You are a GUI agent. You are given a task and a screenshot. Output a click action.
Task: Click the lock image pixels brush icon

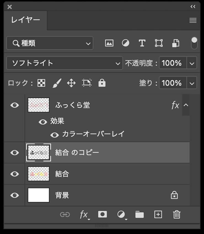[x=57, y=83]
